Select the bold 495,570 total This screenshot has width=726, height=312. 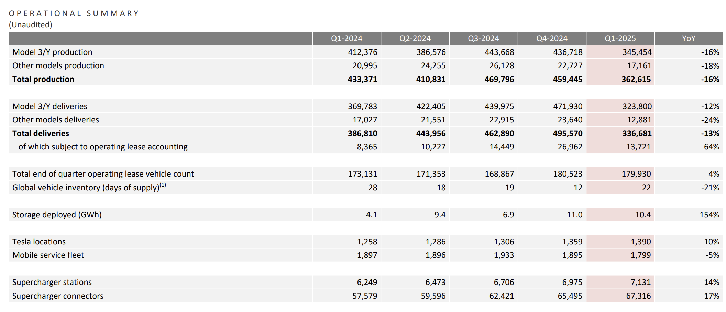coord(568,133)
